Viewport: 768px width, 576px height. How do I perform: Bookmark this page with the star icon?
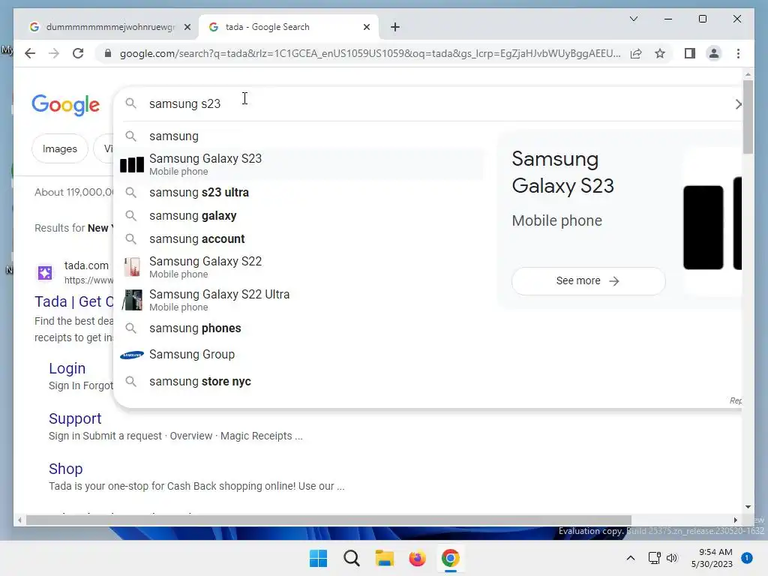click(660, 53)
